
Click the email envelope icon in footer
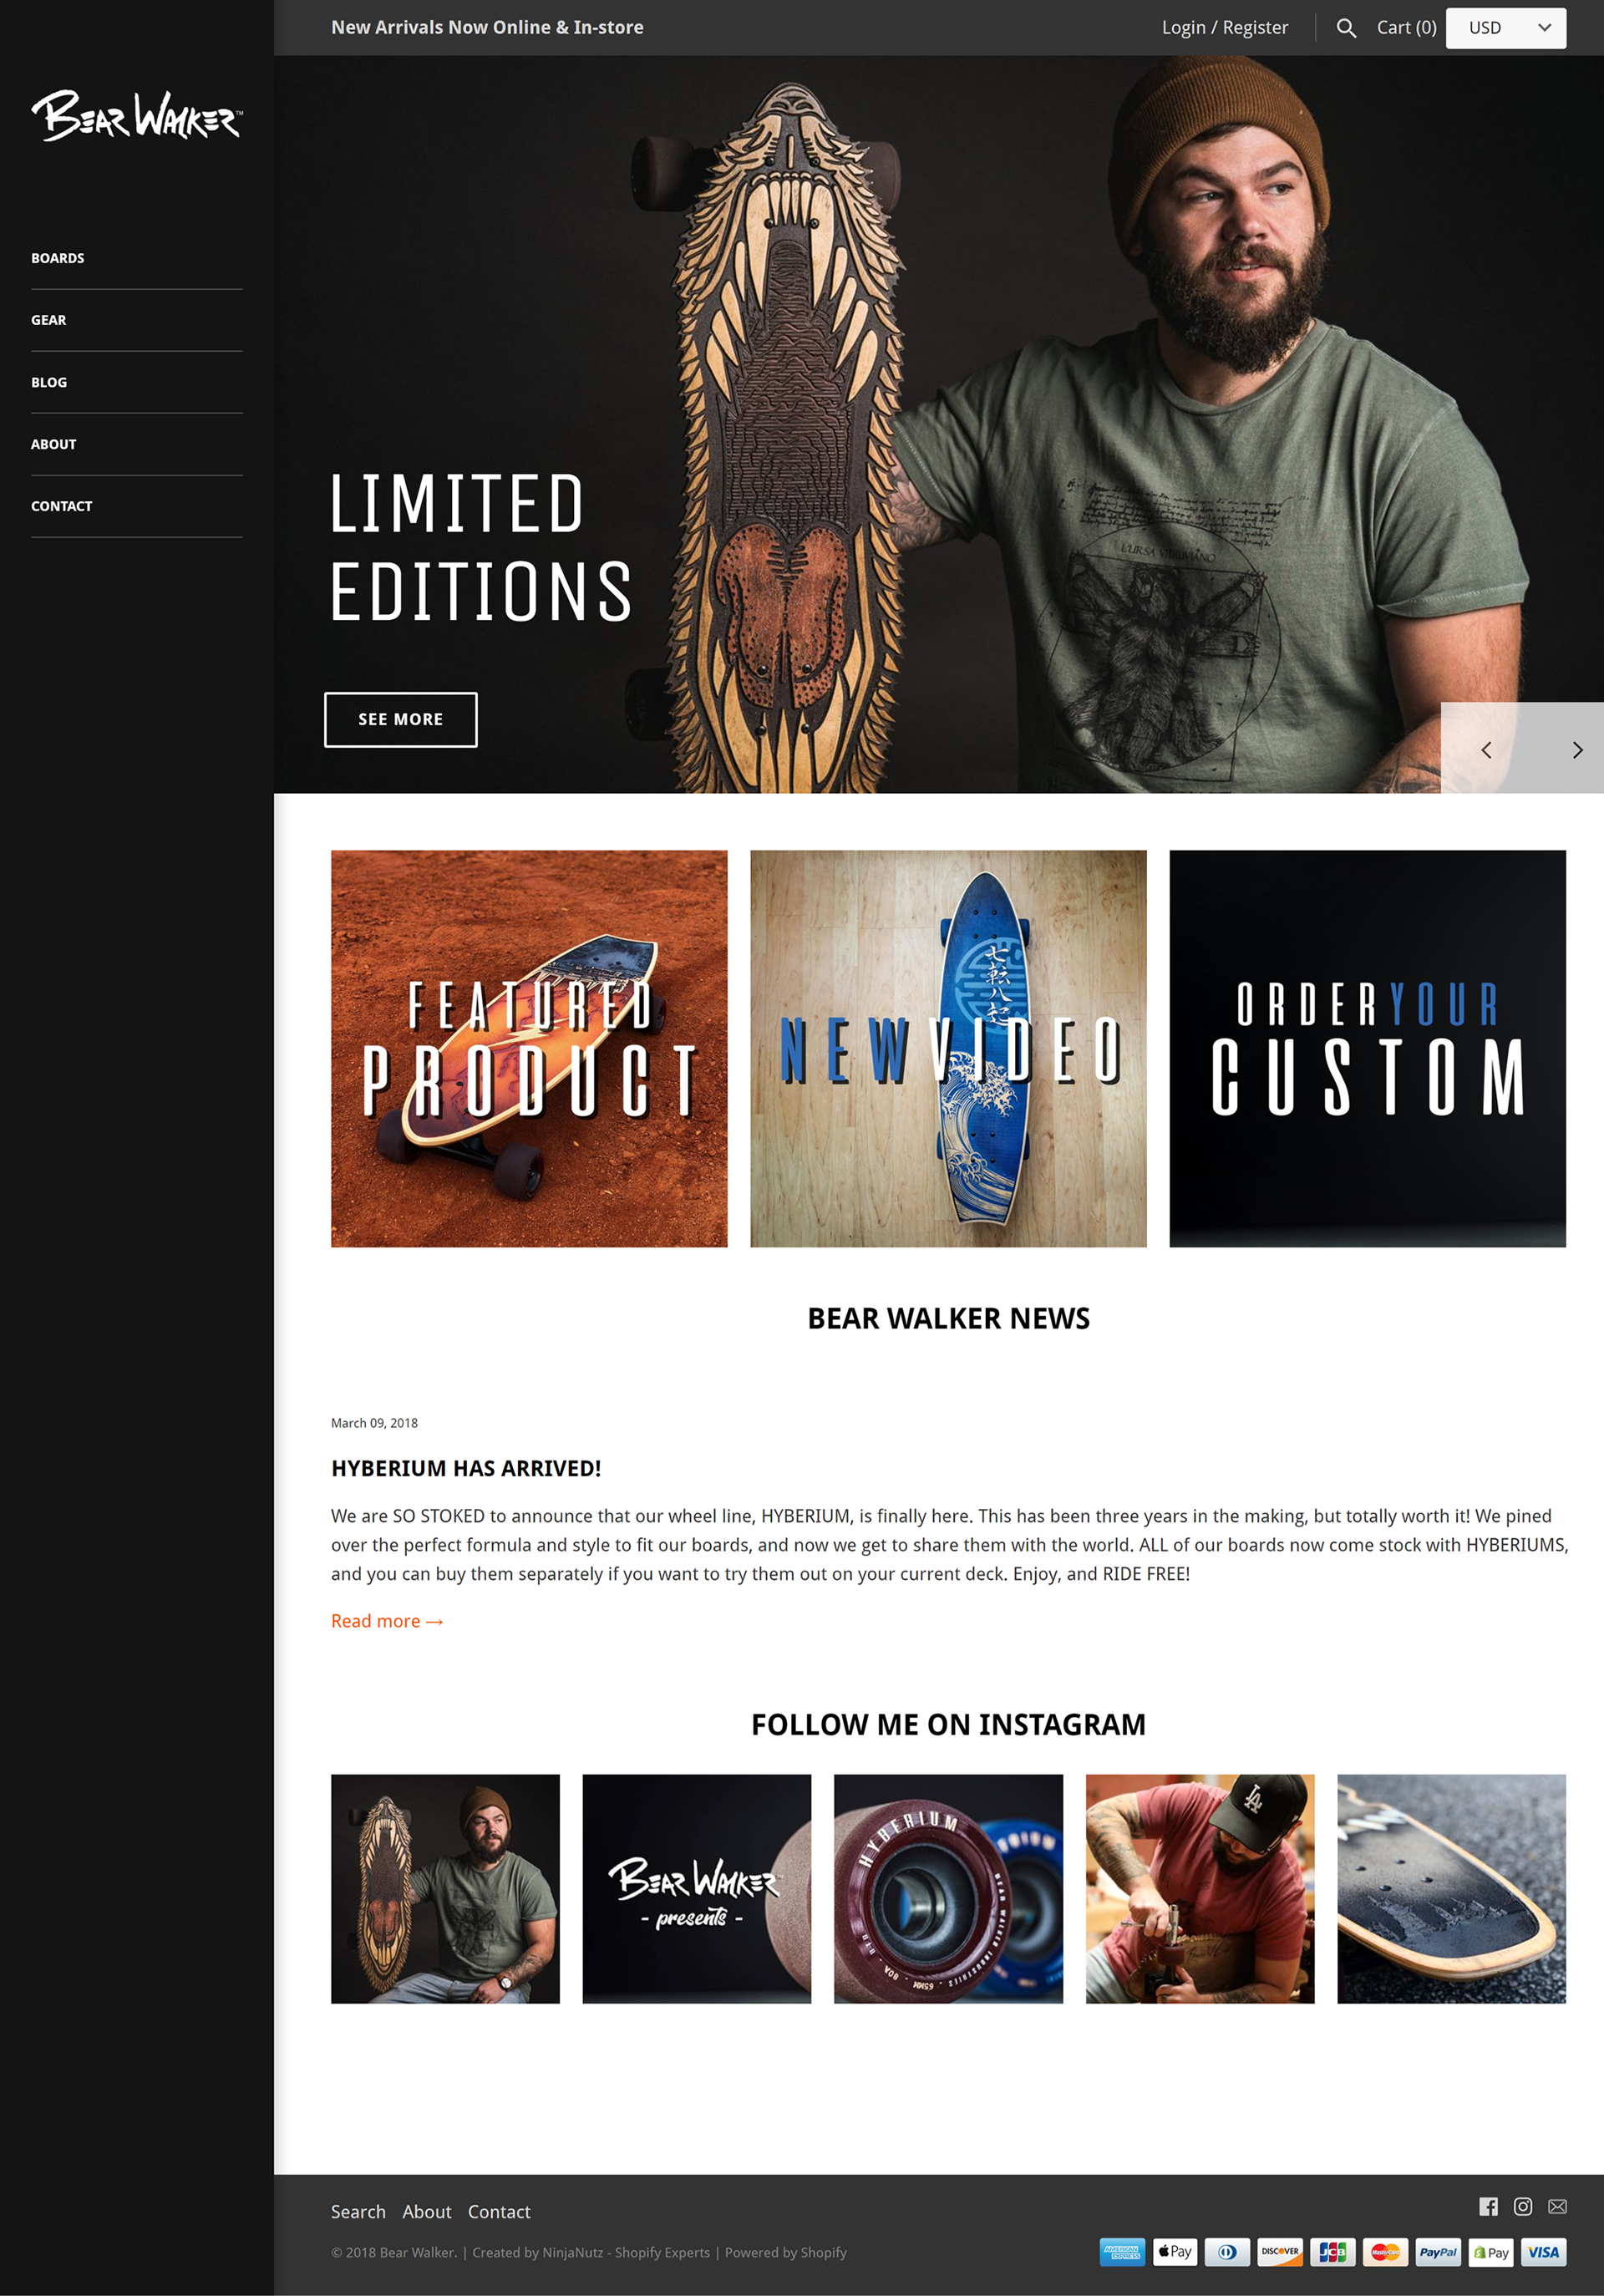1557,2206
